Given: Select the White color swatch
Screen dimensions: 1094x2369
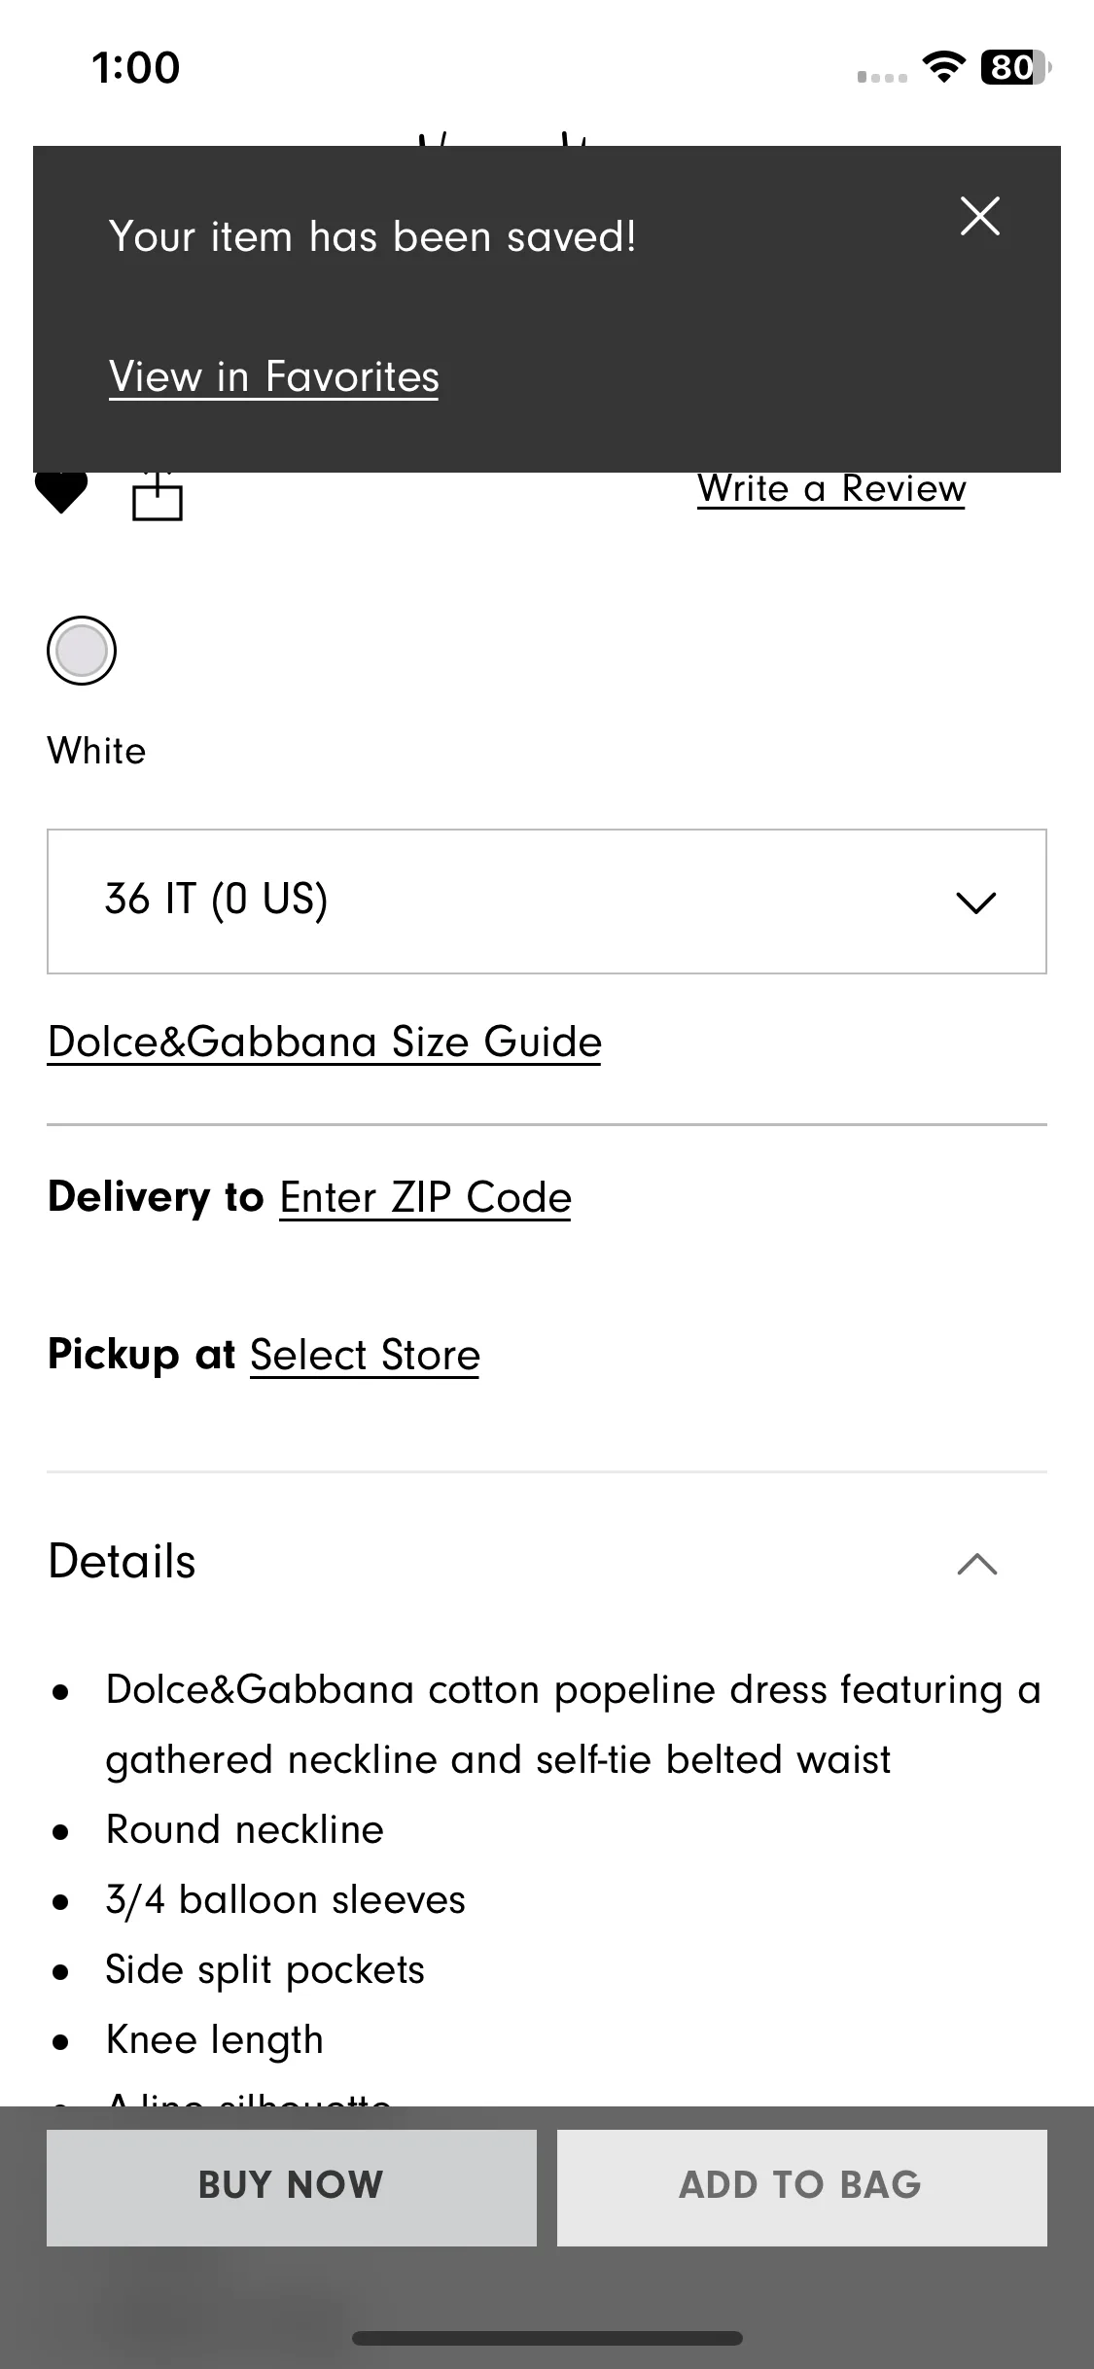Looking at the screenshot, I should [x=82, y=651].
